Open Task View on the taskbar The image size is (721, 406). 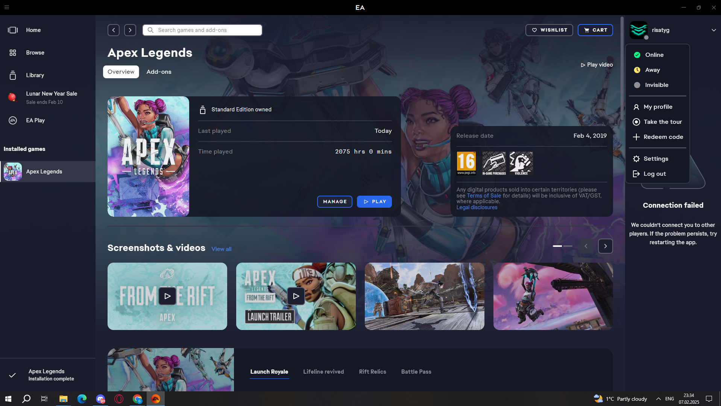[x=44, y=399]
